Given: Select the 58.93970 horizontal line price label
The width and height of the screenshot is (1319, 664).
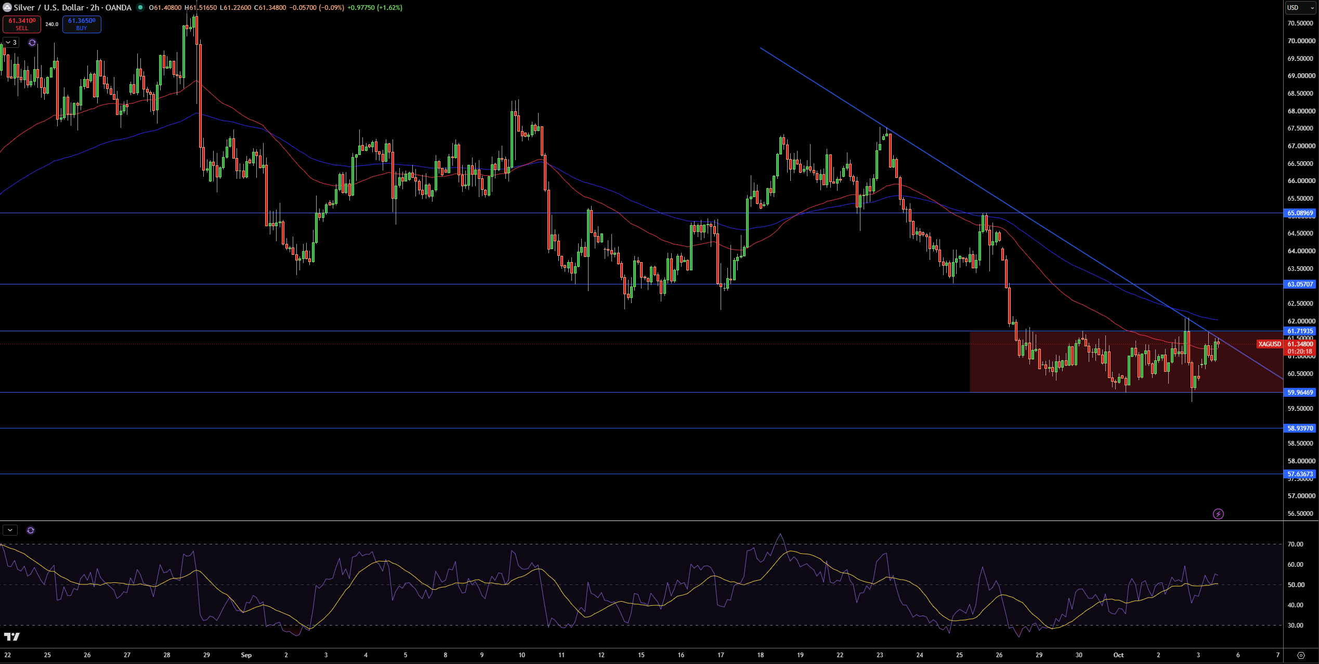Looking at the screenshot, I should coord(1300,428).
